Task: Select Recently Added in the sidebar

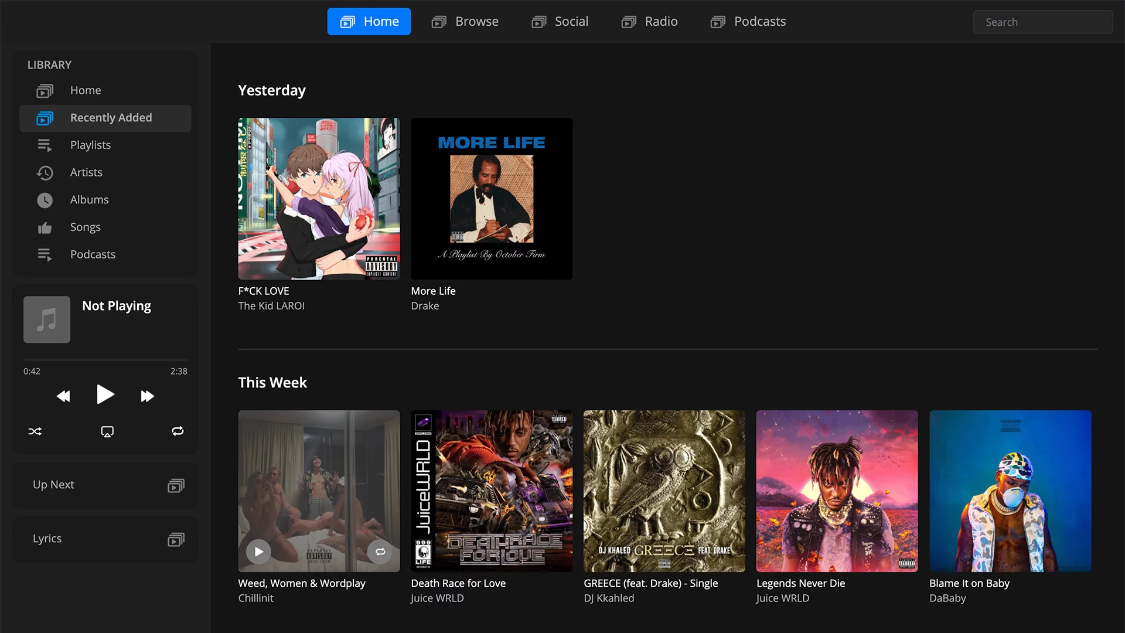Action: pyautogui.click(x=105, y=118)
